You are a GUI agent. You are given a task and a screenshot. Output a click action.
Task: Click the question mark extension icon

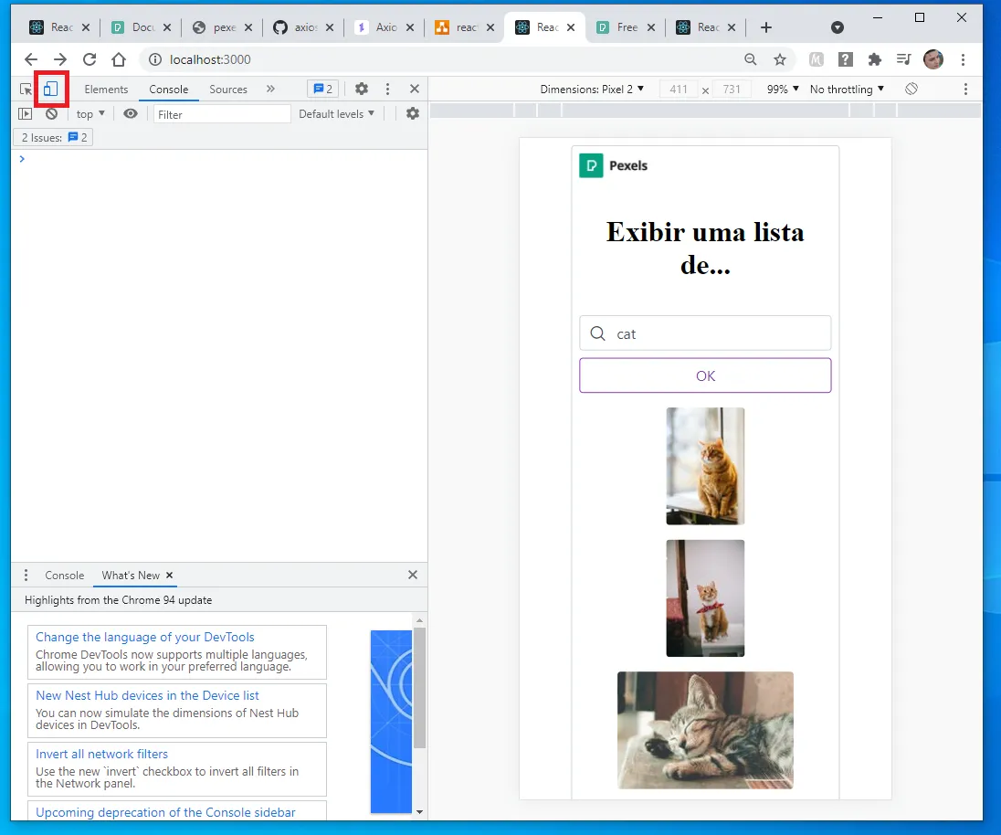pyautogui.click(x=845, y=59)
